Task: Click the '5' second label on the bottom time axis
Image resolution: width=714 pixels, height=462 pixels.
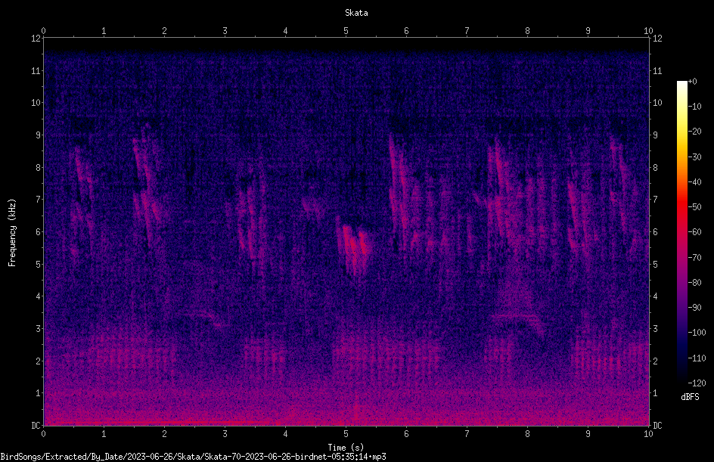Action: (x=346, y=434)
